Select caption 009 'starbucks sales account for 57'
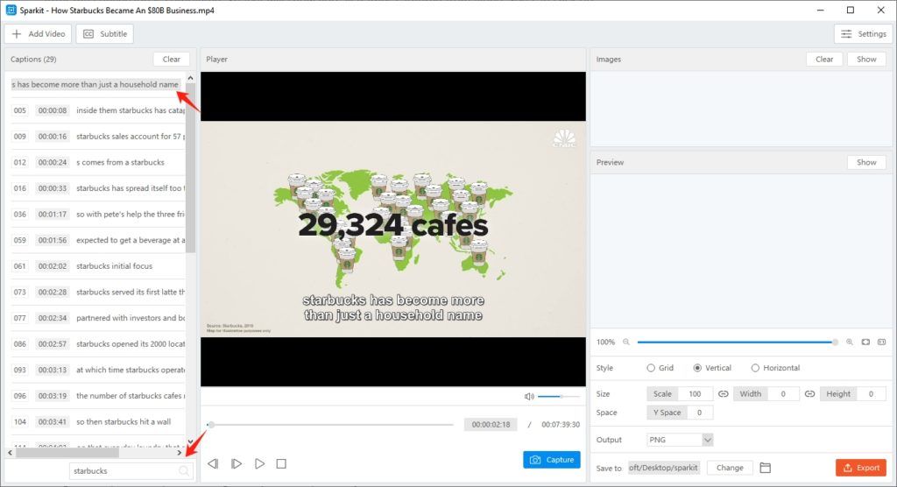897x487 pixels. 98,136
